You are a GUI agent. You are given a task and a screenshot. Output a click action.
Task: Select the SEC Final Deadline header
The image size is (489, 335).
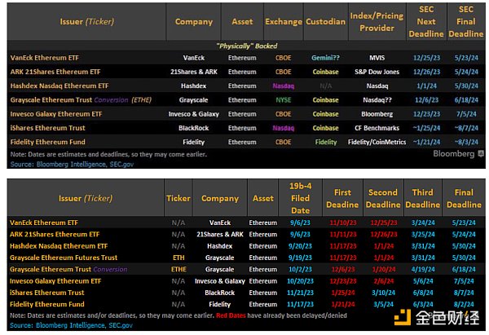tap(465, 22)
